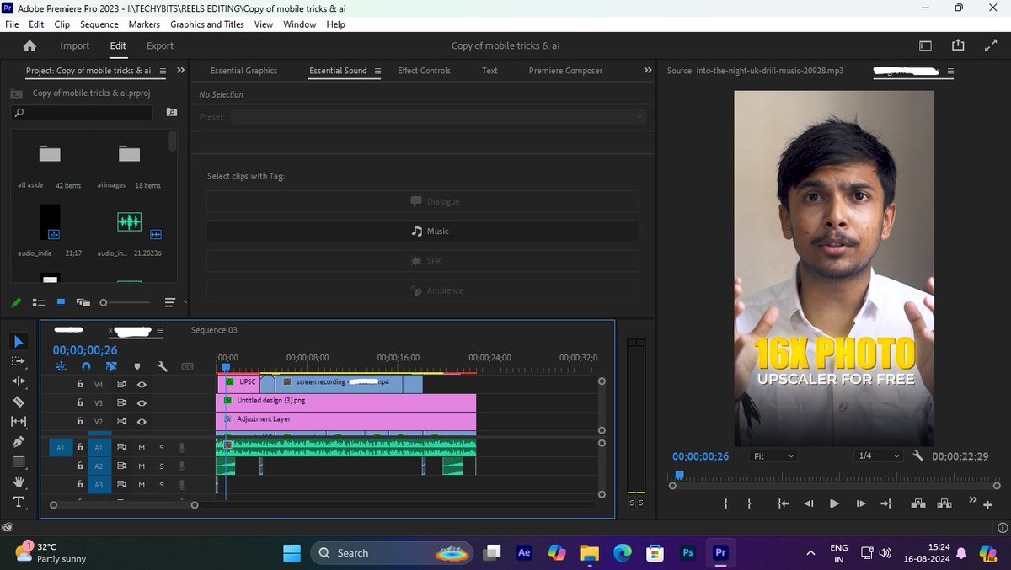The height and width of the screenshot is (570, 1011).
Task: Play the Program Monitor video
Action: click(834, 503)
